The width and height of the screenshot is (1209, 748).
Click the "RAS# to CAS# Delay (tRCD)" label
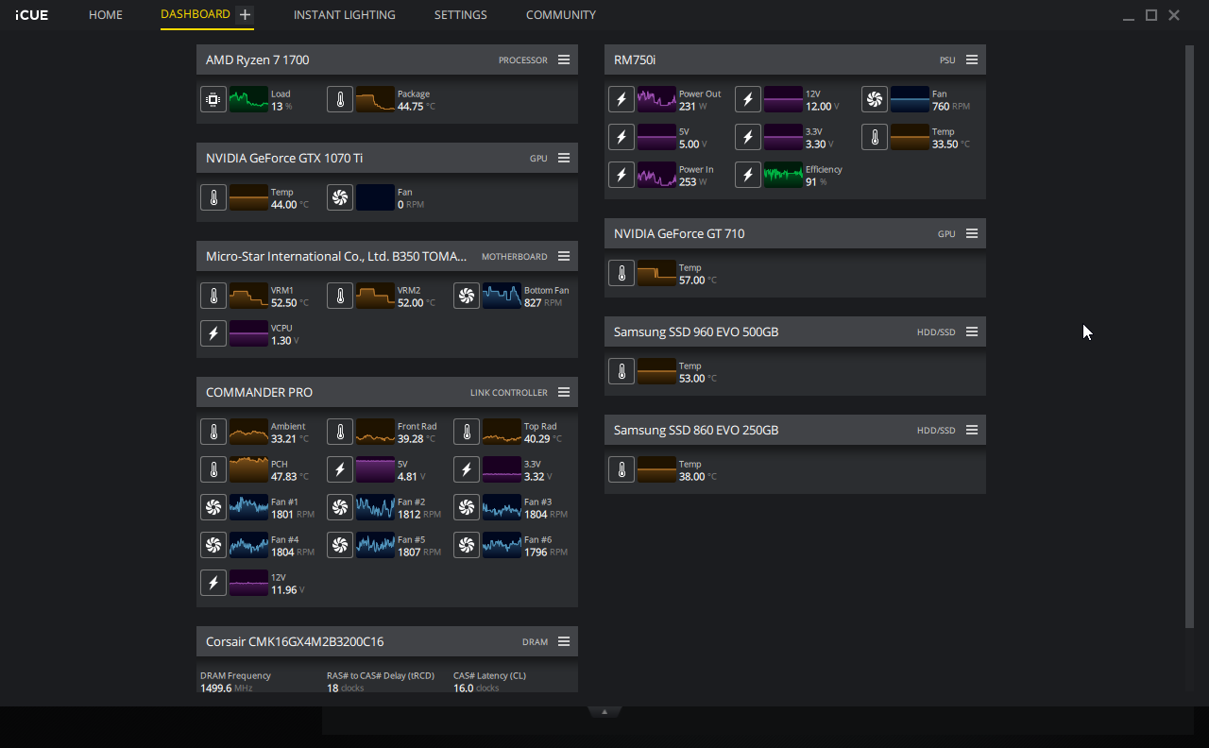click(381, 675)
